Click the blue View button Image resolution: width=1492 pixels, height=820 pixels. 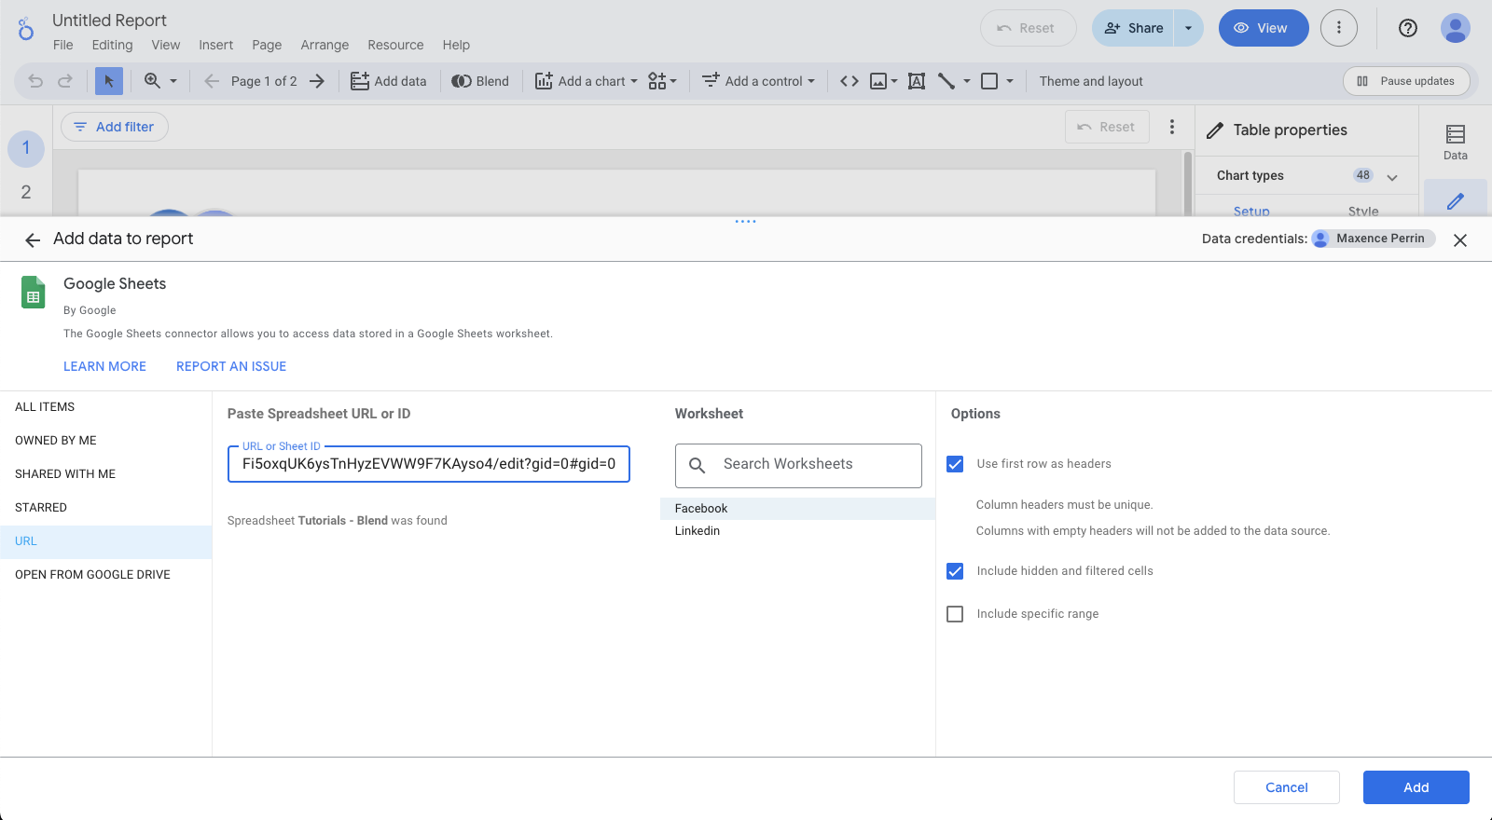(1264, 28)
